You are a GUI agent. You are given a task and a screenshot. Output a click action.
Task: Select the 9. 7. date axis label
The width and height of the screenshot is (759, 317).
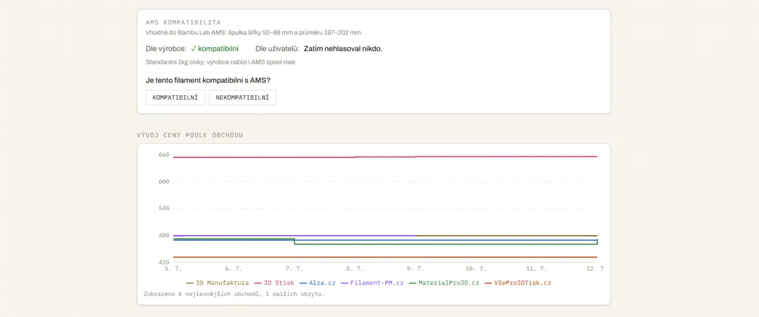pos(416,269)
